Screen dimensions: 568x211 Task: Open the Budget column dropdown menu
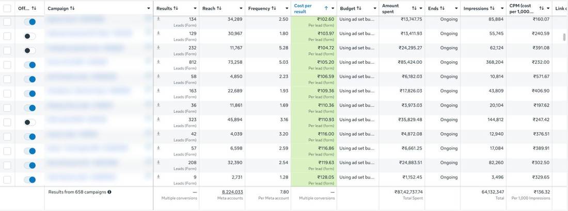(x=374, y=8)
